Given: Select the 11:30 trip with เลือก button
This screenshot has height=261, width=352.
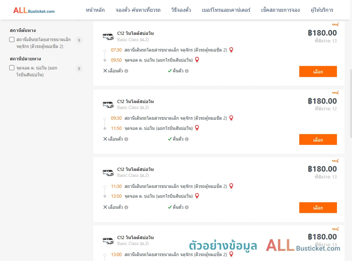Looking at the screenshot, I should point(318,208).
